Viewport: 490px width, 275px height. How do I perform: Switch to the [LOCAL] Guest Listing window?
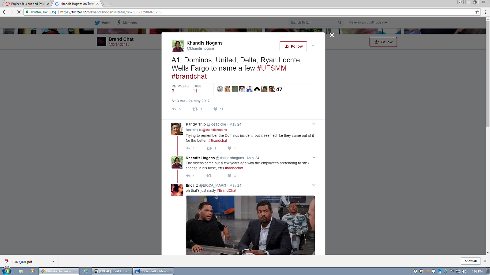pos(112,271)
